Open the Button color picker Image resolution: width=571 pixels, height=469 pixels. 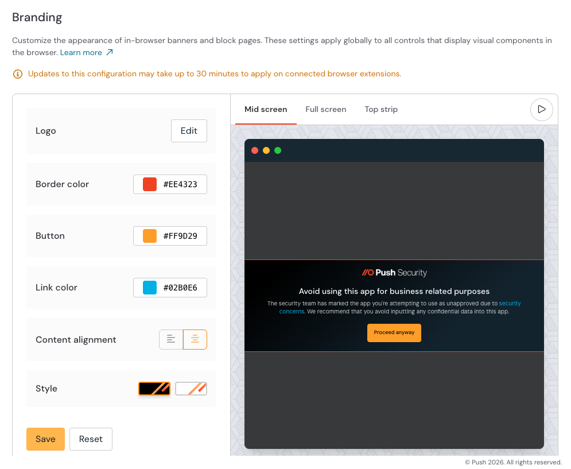170,236
